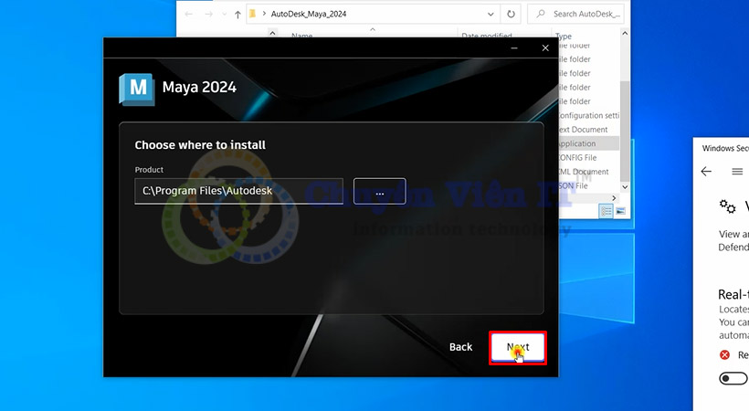Edit the Product install path field
This screenshot has width=749, height=411.
(x=238, y=191)
